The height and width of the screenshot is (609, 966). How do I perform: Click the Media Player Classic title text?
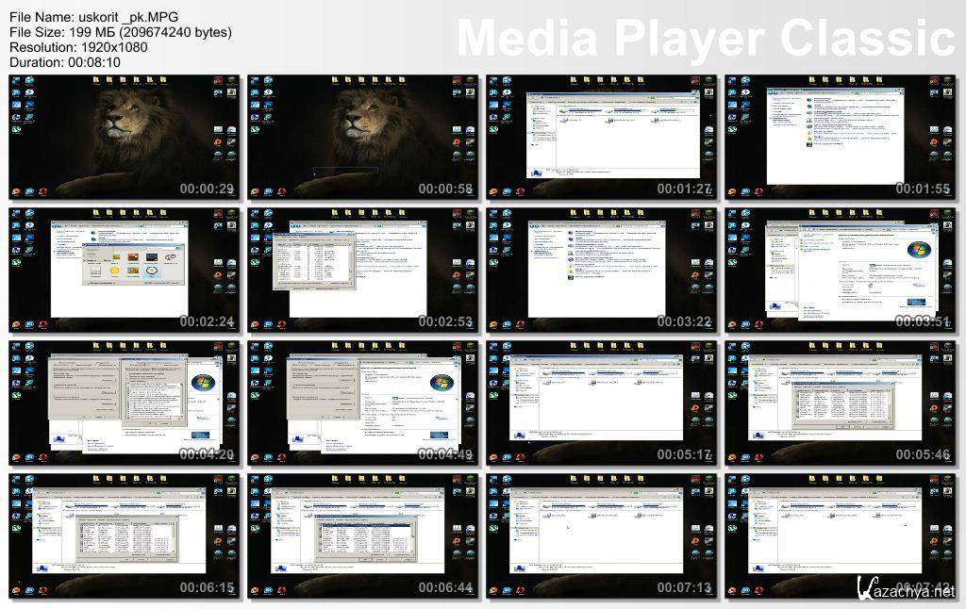[x=706, y=38]
